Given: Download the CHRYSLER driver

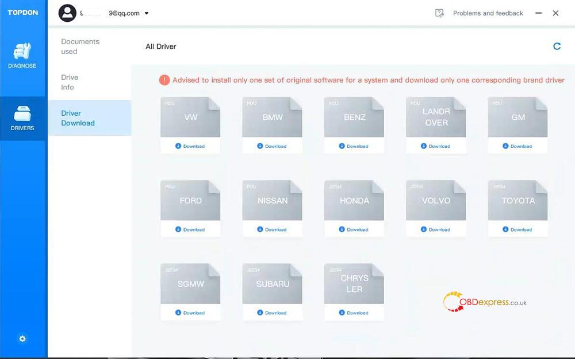Looking at the screenshot, I should [x=354, y=313].
